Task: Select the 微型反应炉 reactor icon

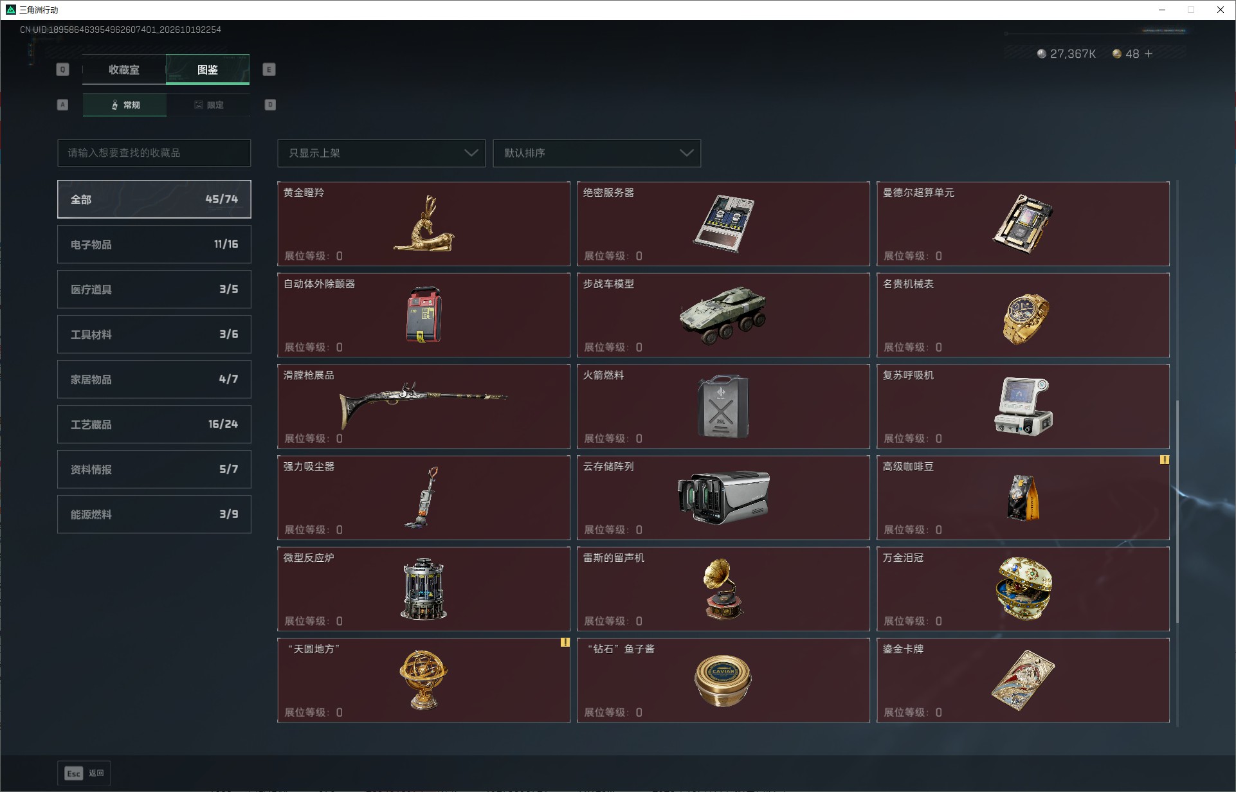Action: click(x=423, y=589)
